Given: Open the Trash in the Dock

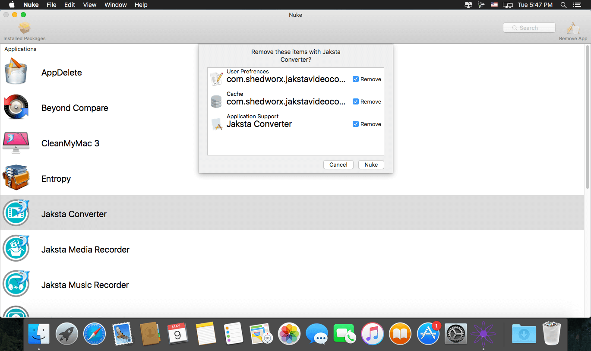Looking at the screenshot, I should click(552, 333).
